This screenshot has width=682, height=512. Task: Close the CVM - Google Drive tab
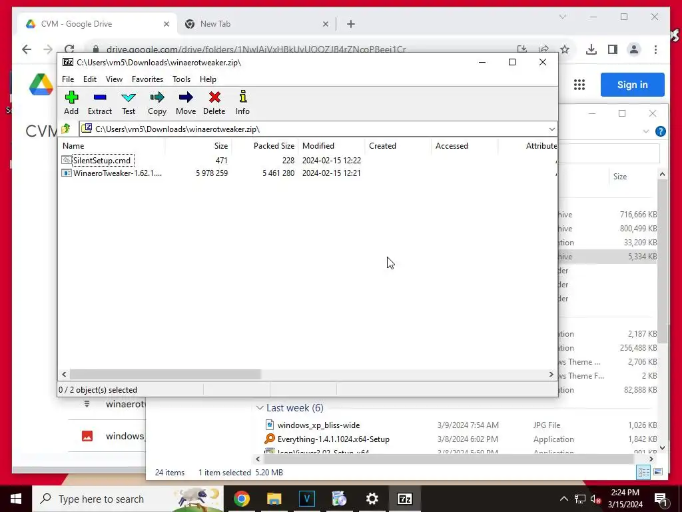[166, 25]
